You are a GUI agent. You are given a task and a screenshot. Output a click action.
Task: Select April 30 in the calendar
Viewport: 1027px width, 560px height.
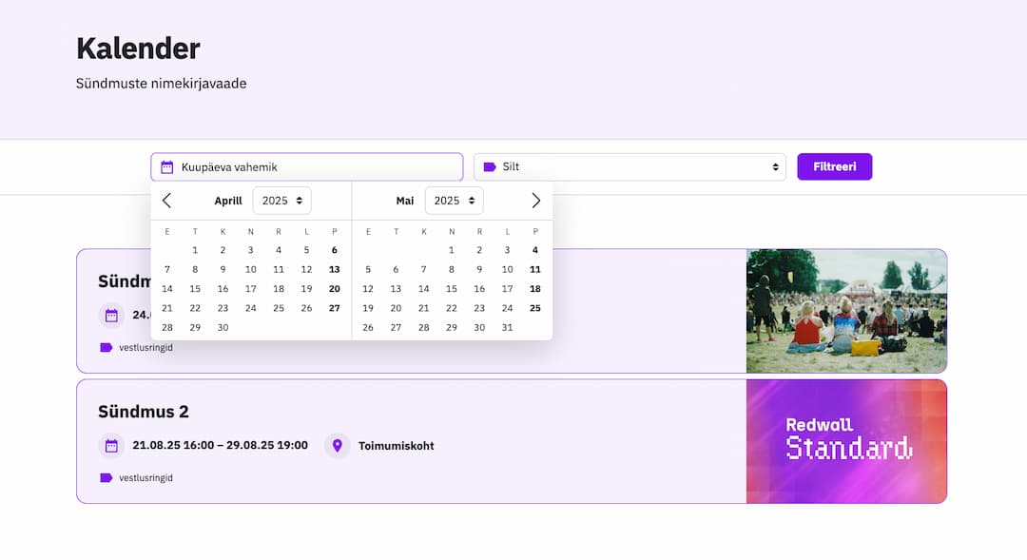pos(223,327)
